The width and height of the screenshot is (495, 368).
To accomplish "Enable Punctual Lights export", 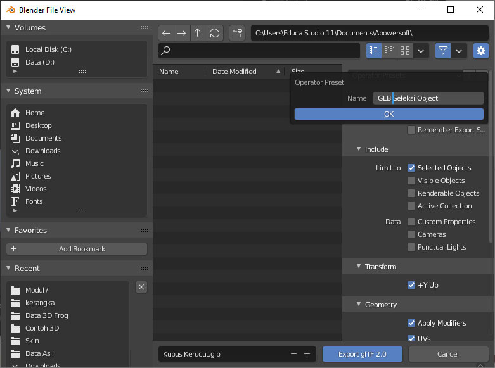I will tap(411, 247).
